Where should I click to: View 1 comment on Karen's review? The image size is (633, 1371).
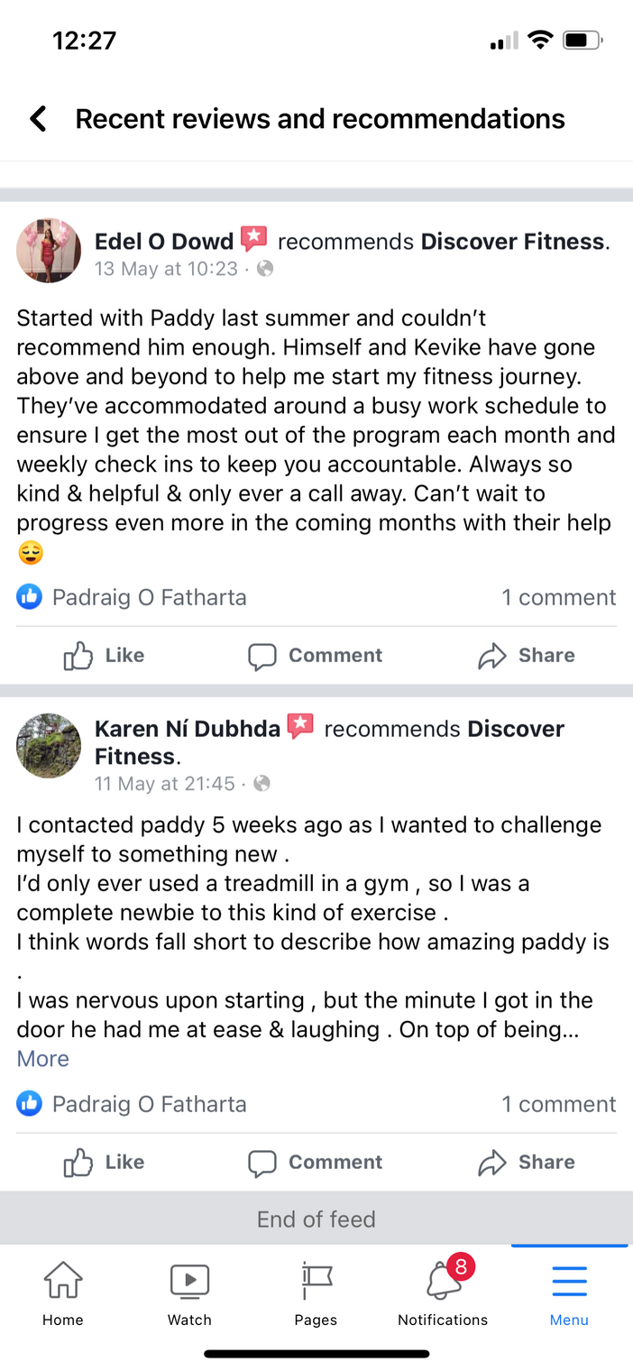click(x=558, y=1104)
